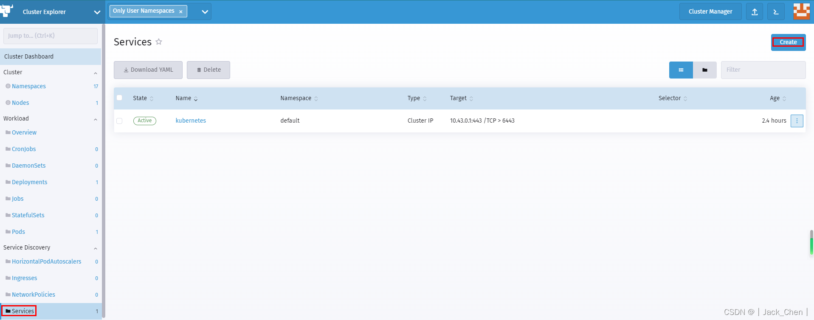Click the 2.4 hours age cell
The image size is (814, 320).
click(774, 121)
